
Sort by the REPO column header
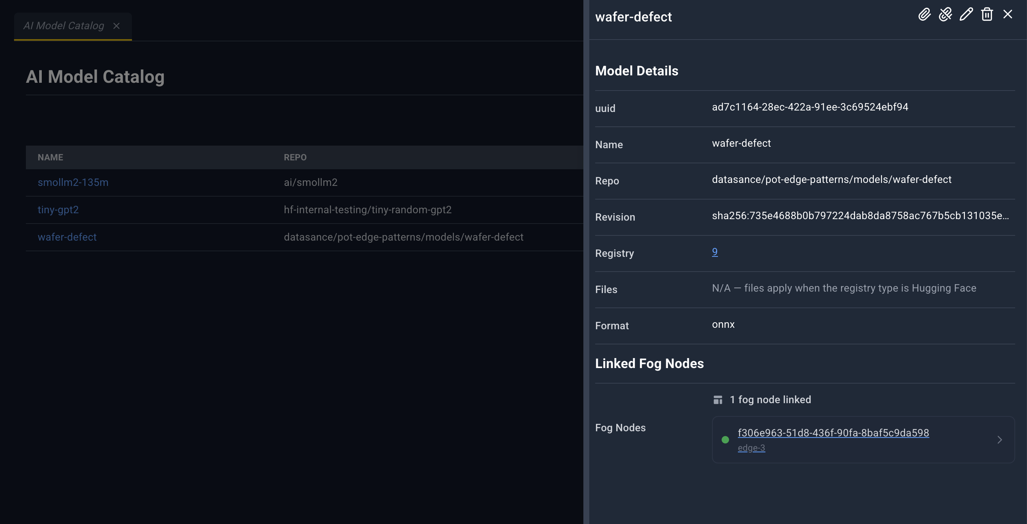pyautogui.click(x=295, y=157)
